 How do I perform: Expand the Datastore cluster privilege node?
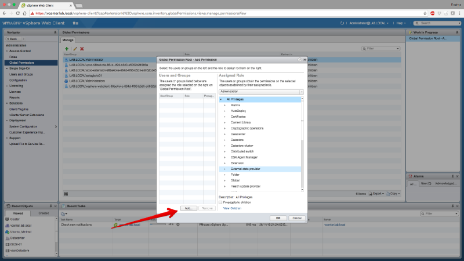tap(224, 146)
